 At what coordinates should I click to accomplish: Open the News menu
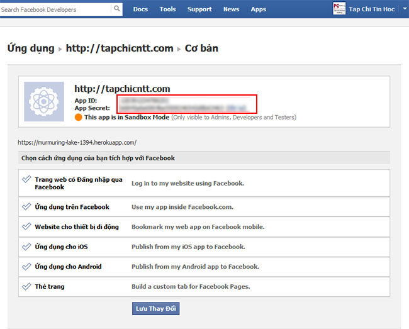231,9
